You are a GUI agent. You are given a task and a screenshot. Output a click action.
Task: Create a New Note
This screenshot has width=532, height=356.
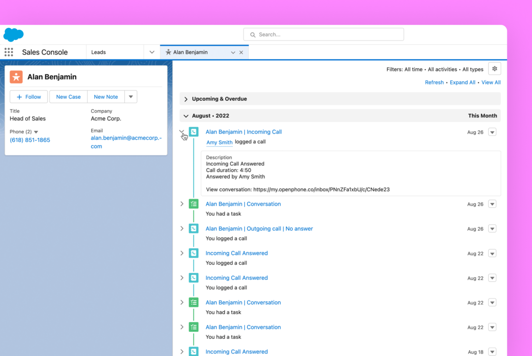pos(106,96)
